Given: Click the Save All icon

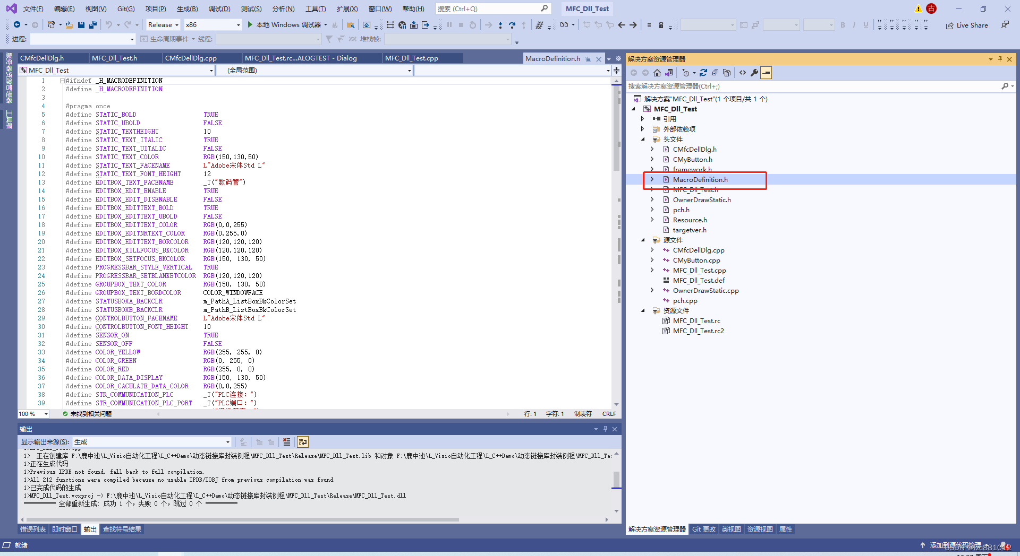Looking at the screenshot, I should [93, 25].
